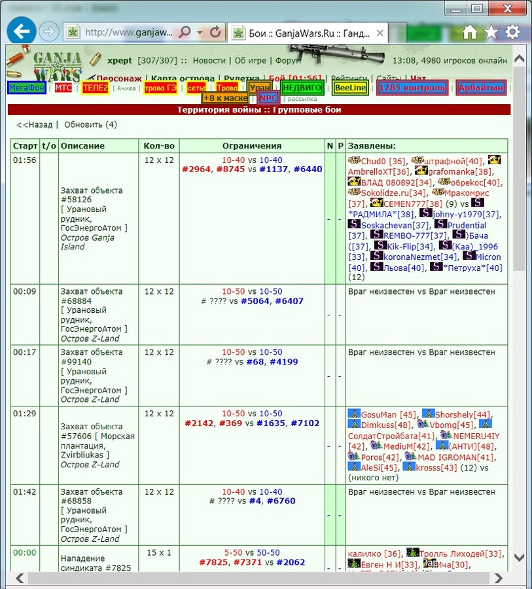
Task: Click syndicate icon next to Chud0 [36]
Action: [354, 160]
